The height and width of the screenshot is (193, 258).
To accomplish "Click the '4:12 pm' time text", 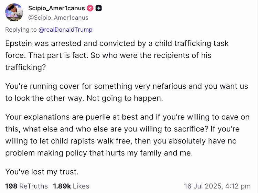I will (238, 186).
